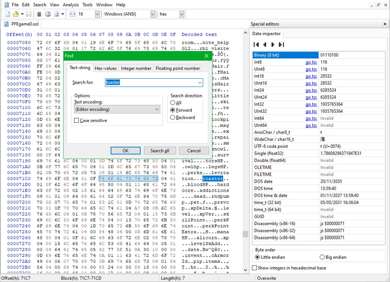Click the Save disk icon in toolbar
Image resolution: width=390 pixels, height=282 pixels.
29,14
